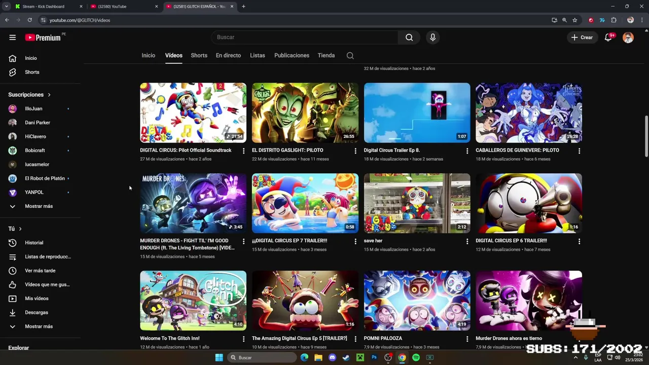Switch to Stream - Kick Dashboard browser tab
The width and height of the screenshot is (649, 365).
[48, 7]
